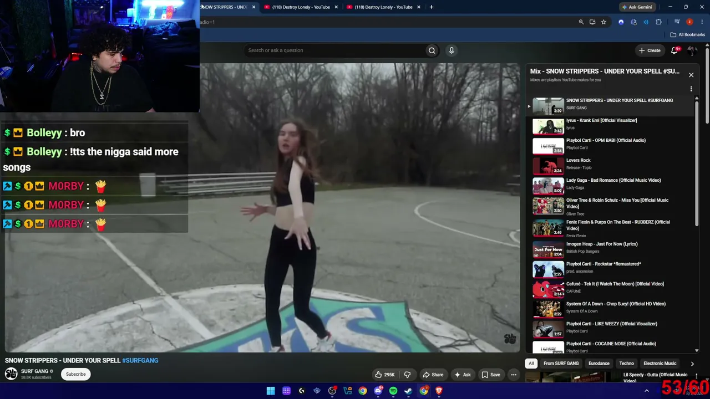Image resolution: width=710 pixels, height=399 pixels.
Task: Open a new browser tab
Action: [x=431, y=7]
